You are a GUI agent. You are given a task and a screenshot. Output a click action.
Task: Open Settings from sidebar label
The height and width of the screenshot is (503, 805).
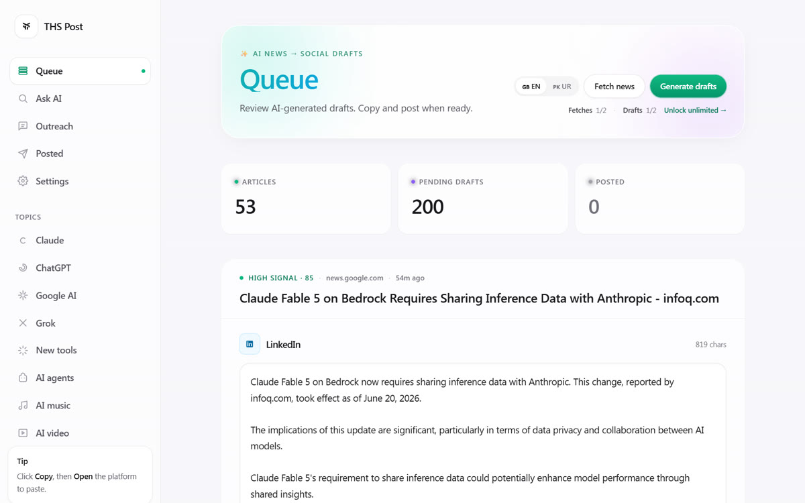point(52,181)
